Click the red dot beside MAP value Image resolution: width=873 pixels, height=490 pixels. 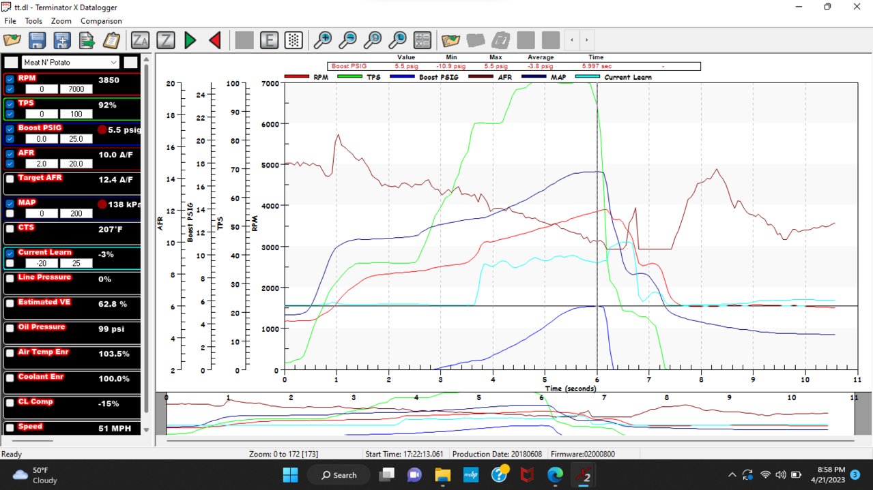click(102, 204)
